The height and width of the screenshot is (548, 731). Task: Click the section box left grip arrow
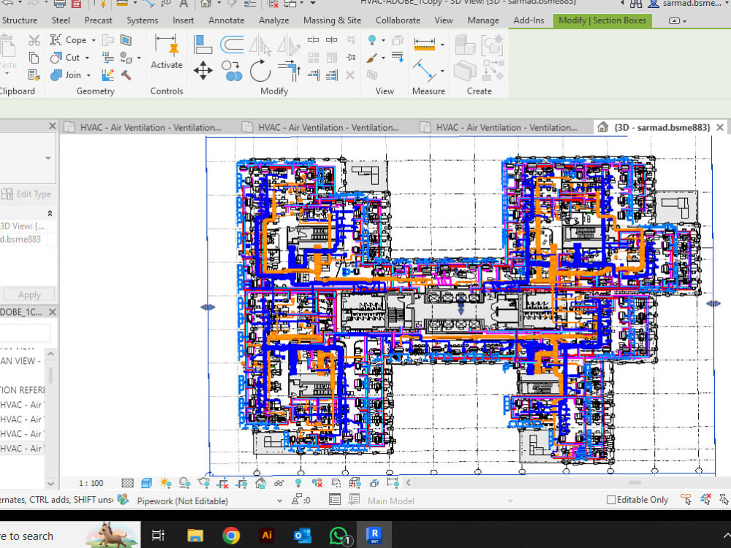coord(208,307)
